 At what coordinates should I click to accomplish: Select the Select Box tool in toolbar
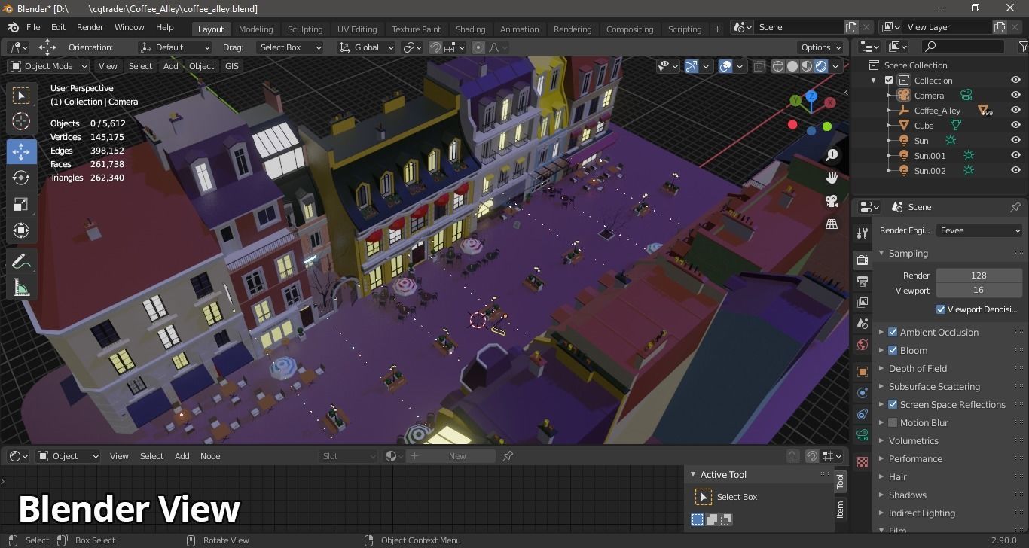tap(21, 96)
